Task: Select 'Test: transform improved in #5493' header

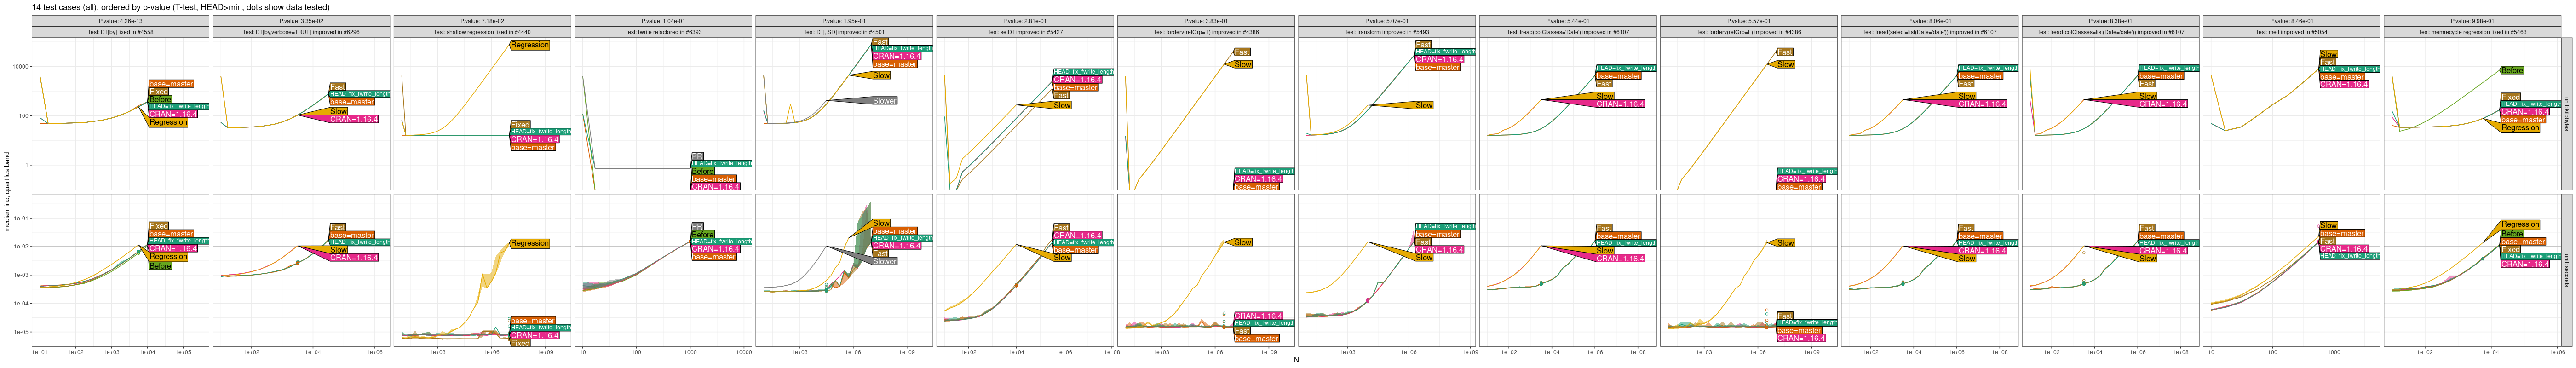Action: pos(1387,32)
